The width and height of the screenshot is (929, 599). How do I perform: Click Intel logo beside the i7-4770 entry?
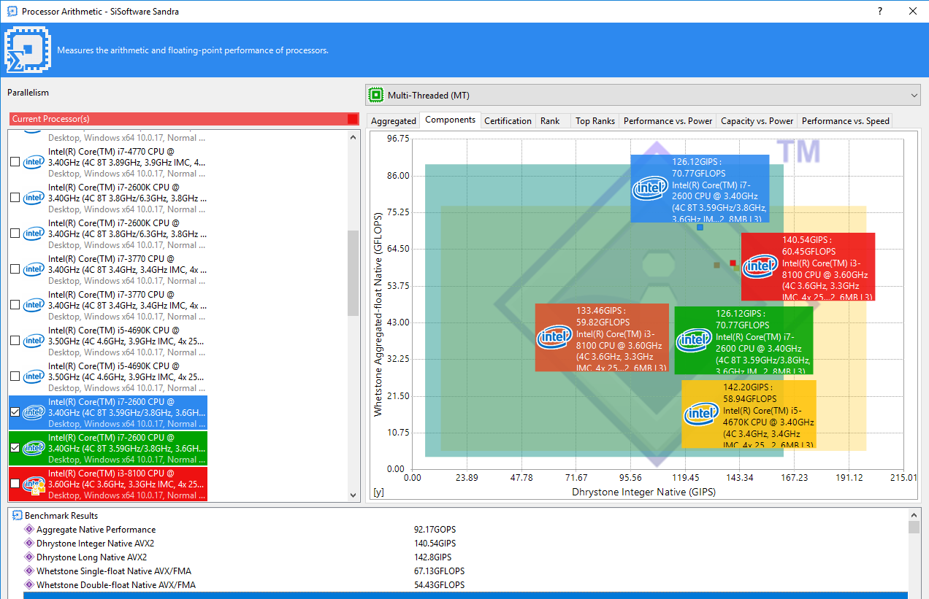[34, 162]
